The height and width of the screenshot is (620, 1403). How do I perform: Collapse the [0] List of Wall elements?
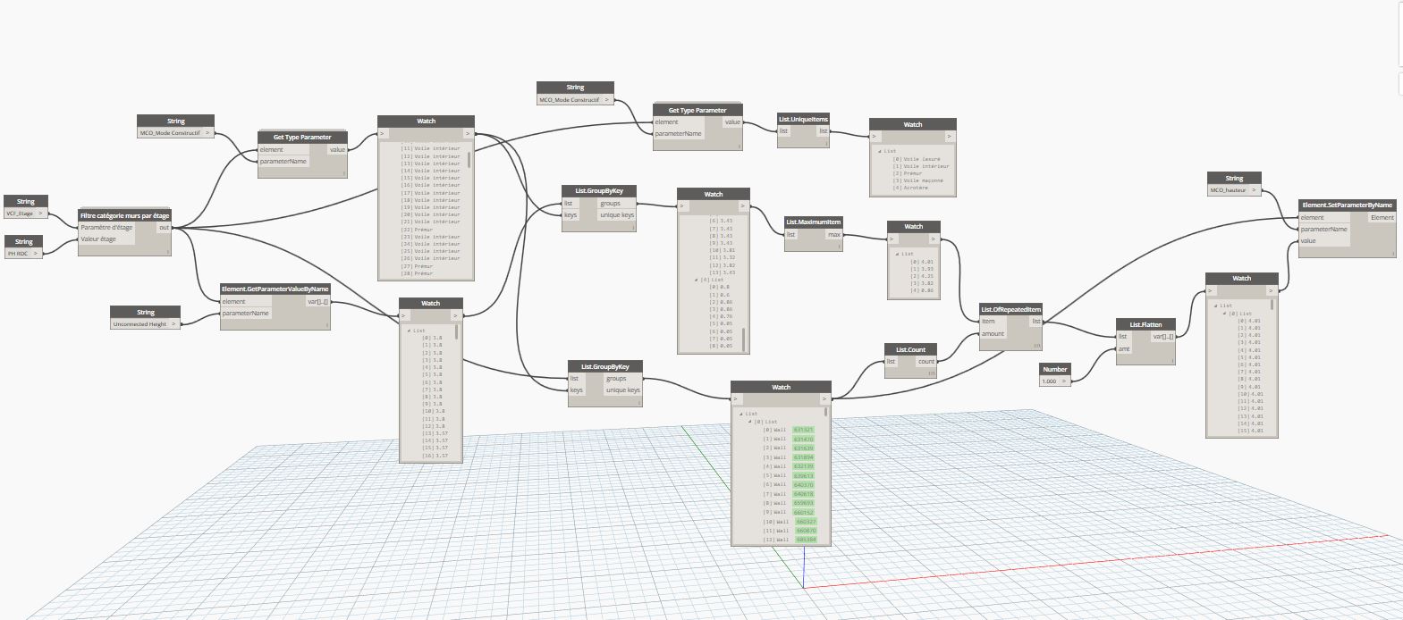[x=751, y=422]
